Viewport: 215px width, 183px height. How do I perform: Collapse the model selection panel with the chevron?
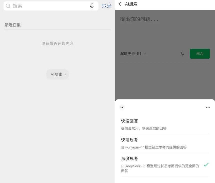122,107
